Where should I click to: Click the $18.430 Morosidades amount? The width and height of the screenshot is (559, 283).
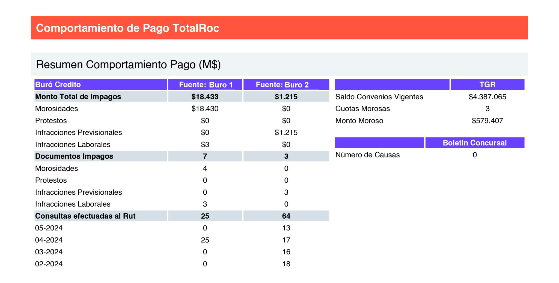[x=205, y=109]
